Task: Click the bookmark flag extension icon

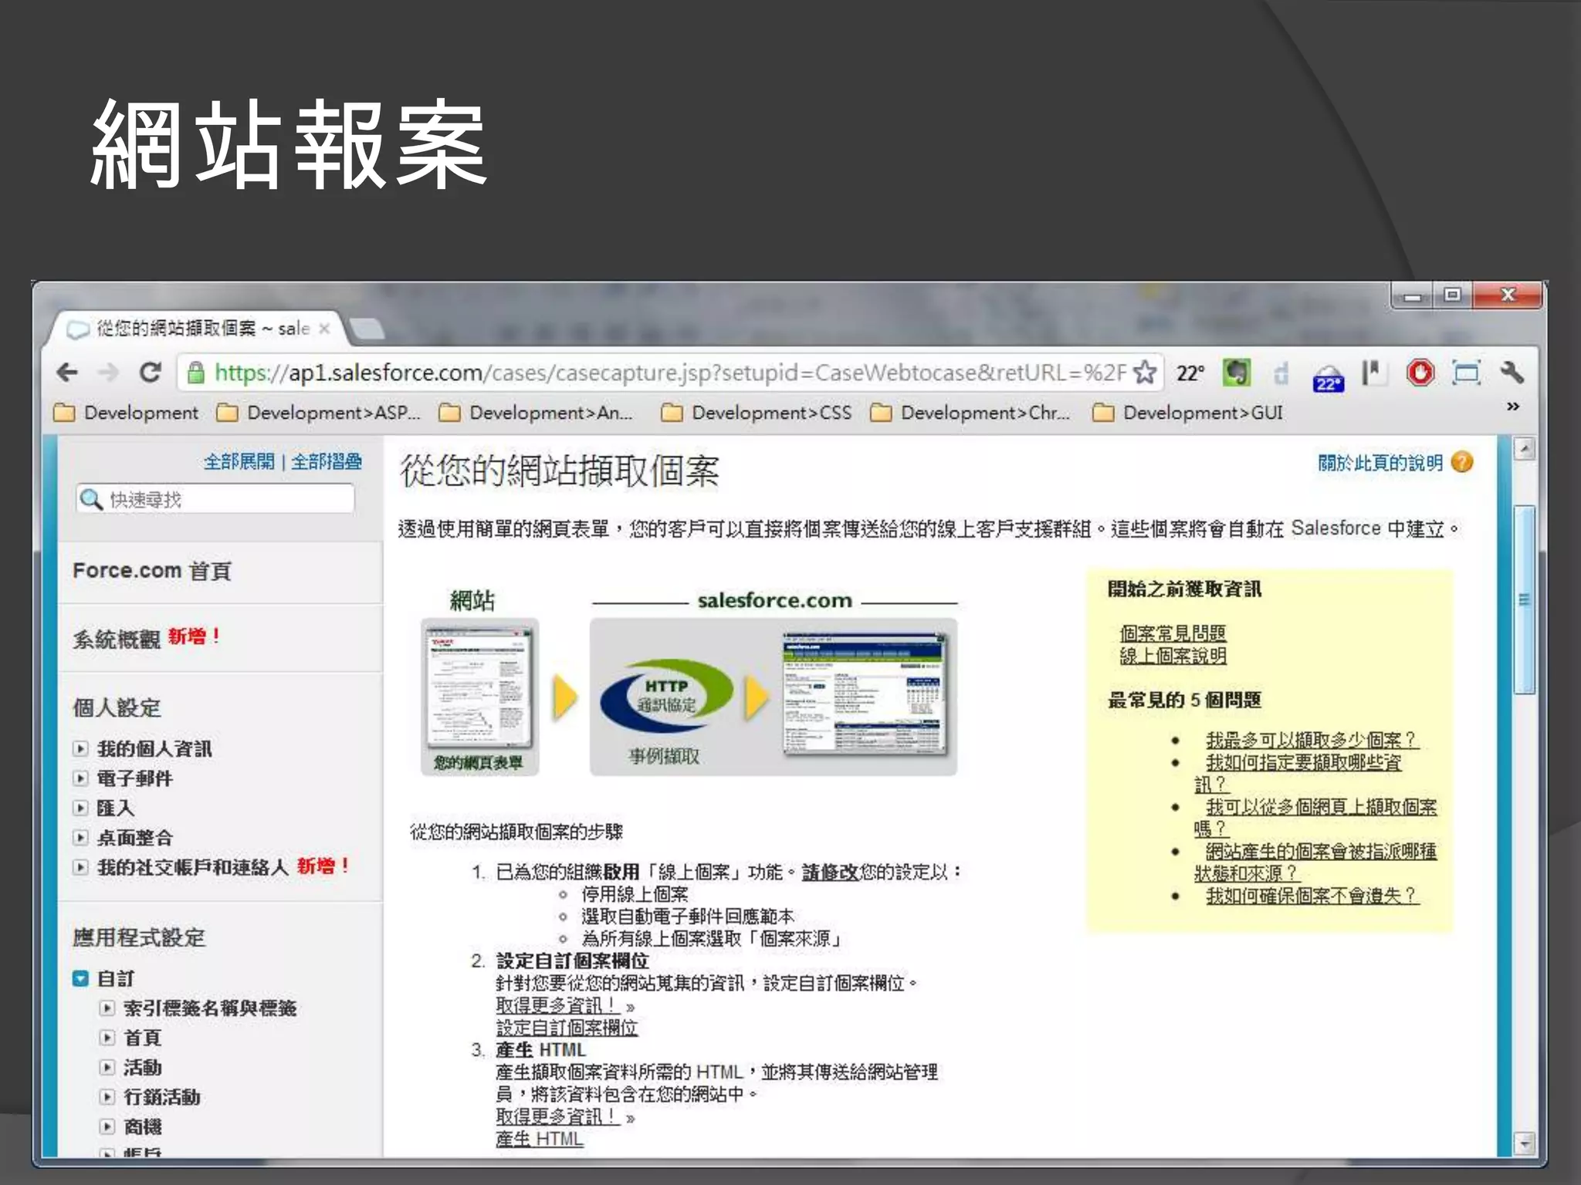Action: click(1373, 373)
